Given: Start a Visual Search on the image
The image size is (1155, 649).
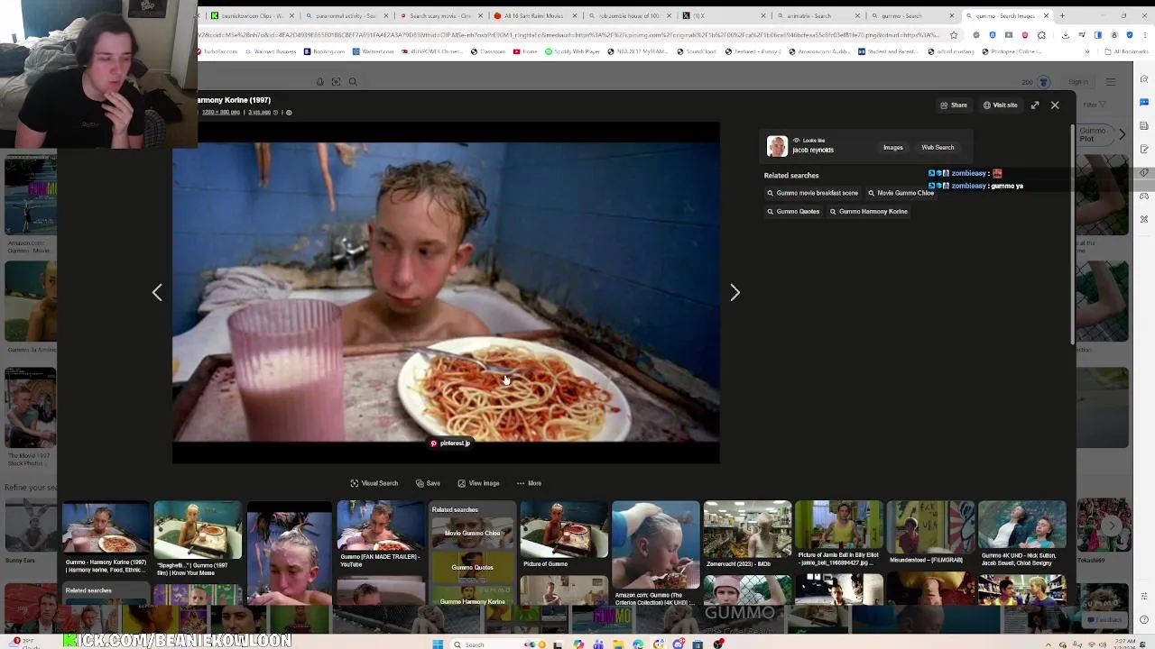Looking at the screenshot, I should 374,483.
